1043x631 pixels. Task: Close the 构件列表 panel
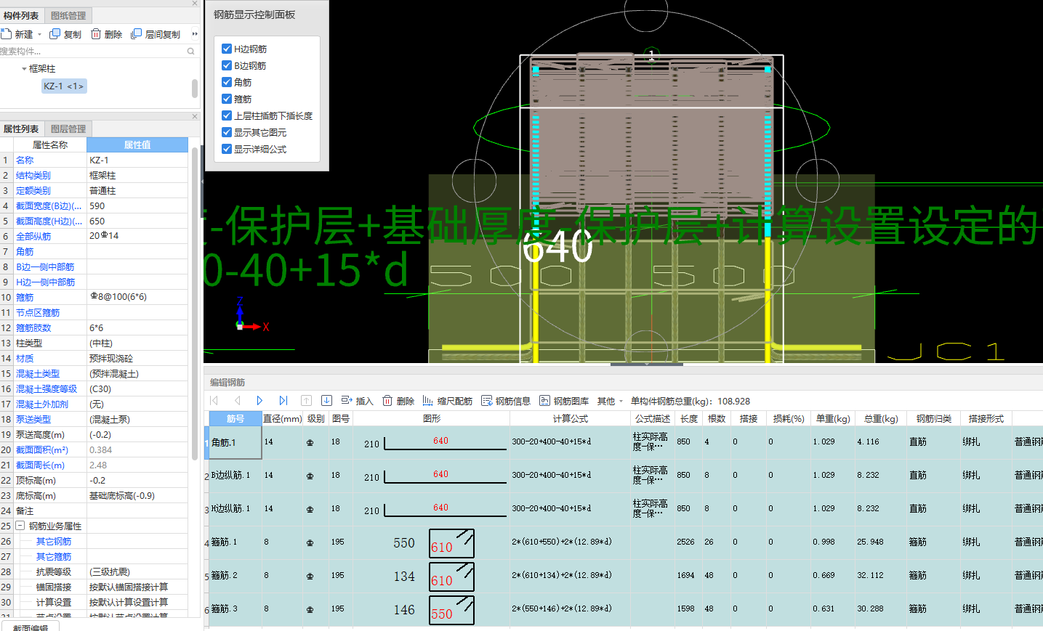tap(195, 4)
